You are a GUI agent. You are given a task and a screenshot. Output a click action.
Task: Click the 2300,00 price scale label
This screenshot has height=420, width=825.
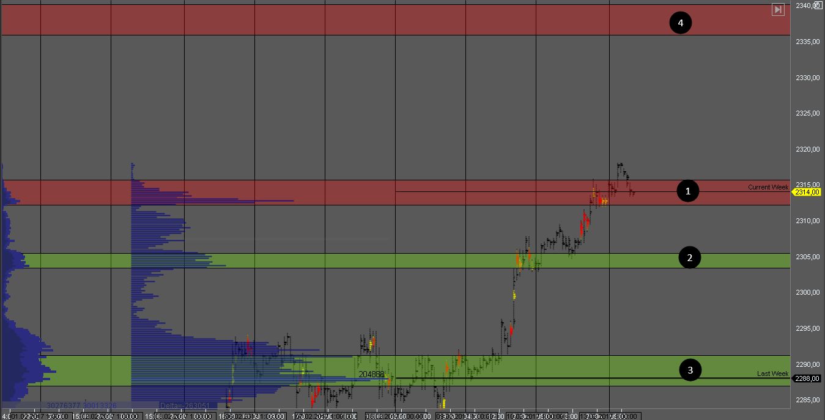(807, 292)
